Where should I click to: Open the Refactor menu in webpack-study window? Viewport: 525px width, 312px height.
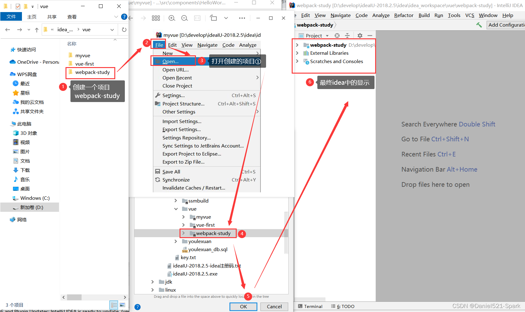404,15
